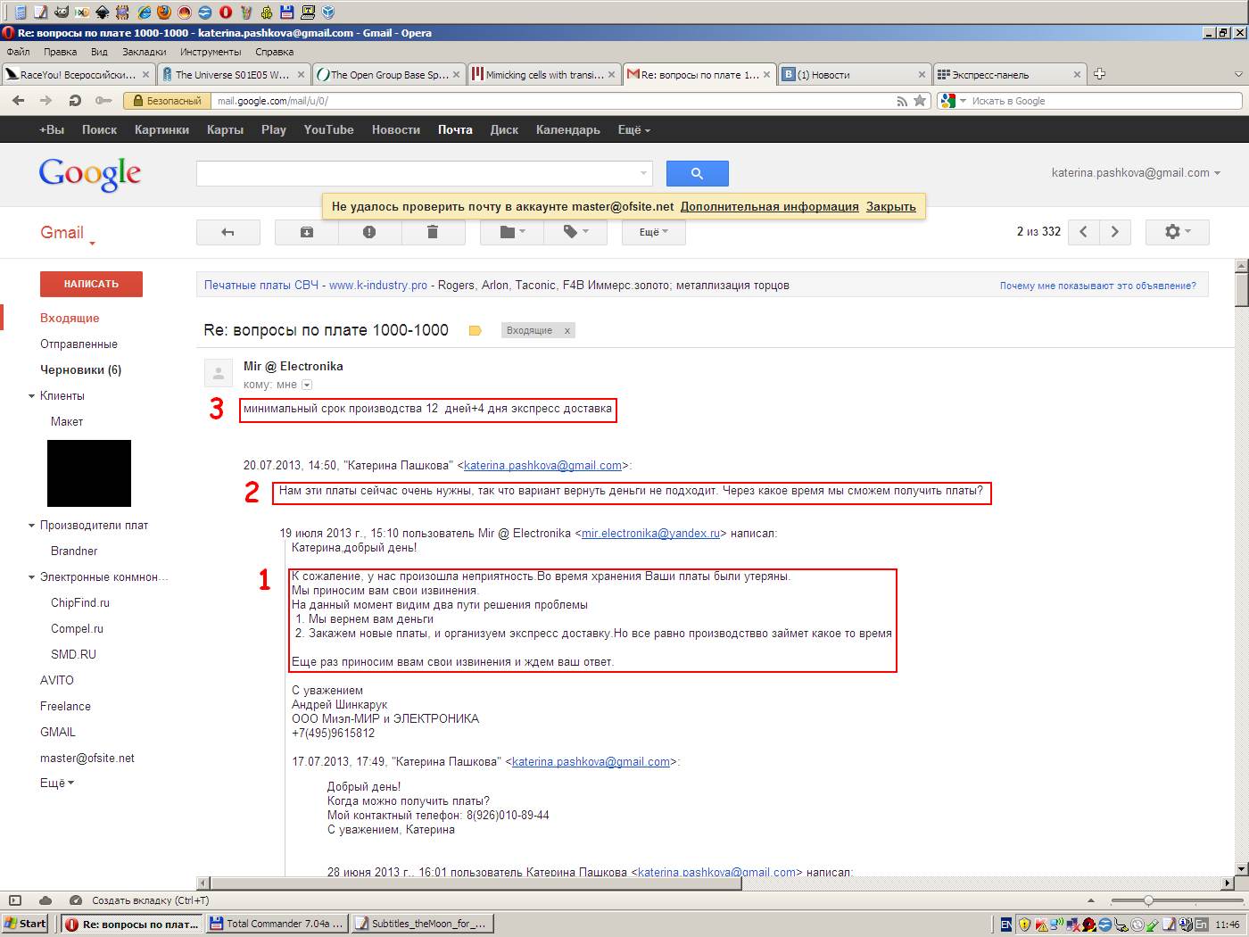Switch to the 'The Universe S01E05' tab

(x=231, y=75)
